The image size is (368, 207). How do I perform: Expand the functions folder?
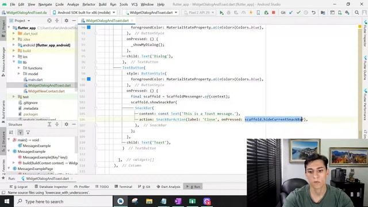19,68
